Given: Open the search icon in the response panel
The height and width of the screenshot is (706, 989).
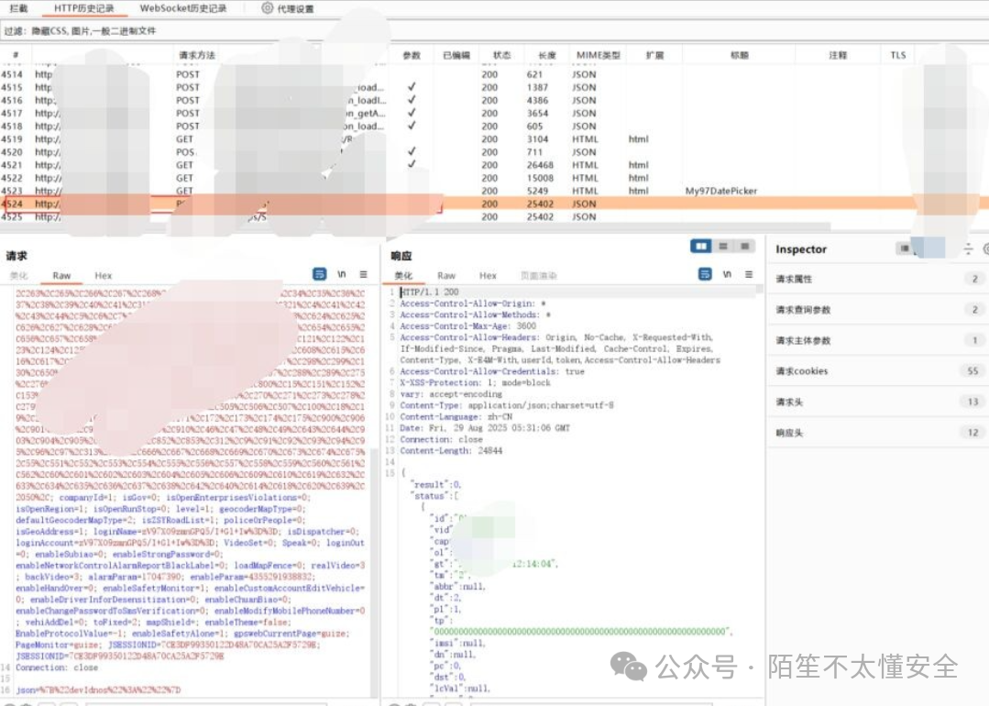Looking at the screenshot, I should coord(705,273).
